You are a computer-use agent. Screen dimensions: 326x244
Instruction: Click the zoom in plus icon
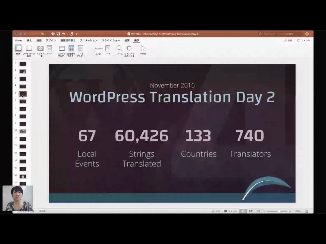[290, 211]
